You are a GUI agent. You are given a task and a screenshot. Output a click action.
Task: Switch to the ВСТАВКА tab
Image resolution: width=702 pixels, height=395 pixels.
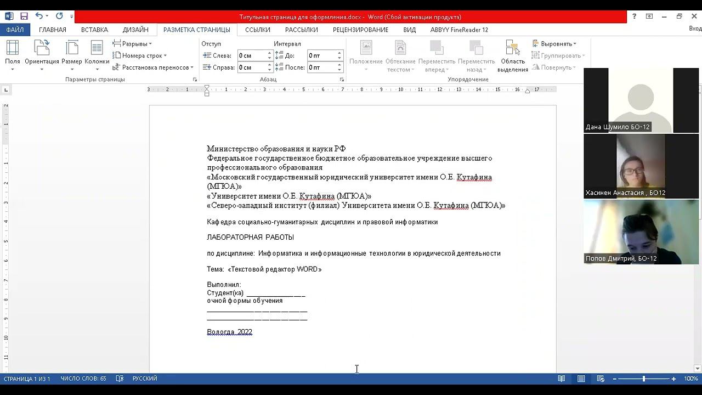[x=94, y=30]
